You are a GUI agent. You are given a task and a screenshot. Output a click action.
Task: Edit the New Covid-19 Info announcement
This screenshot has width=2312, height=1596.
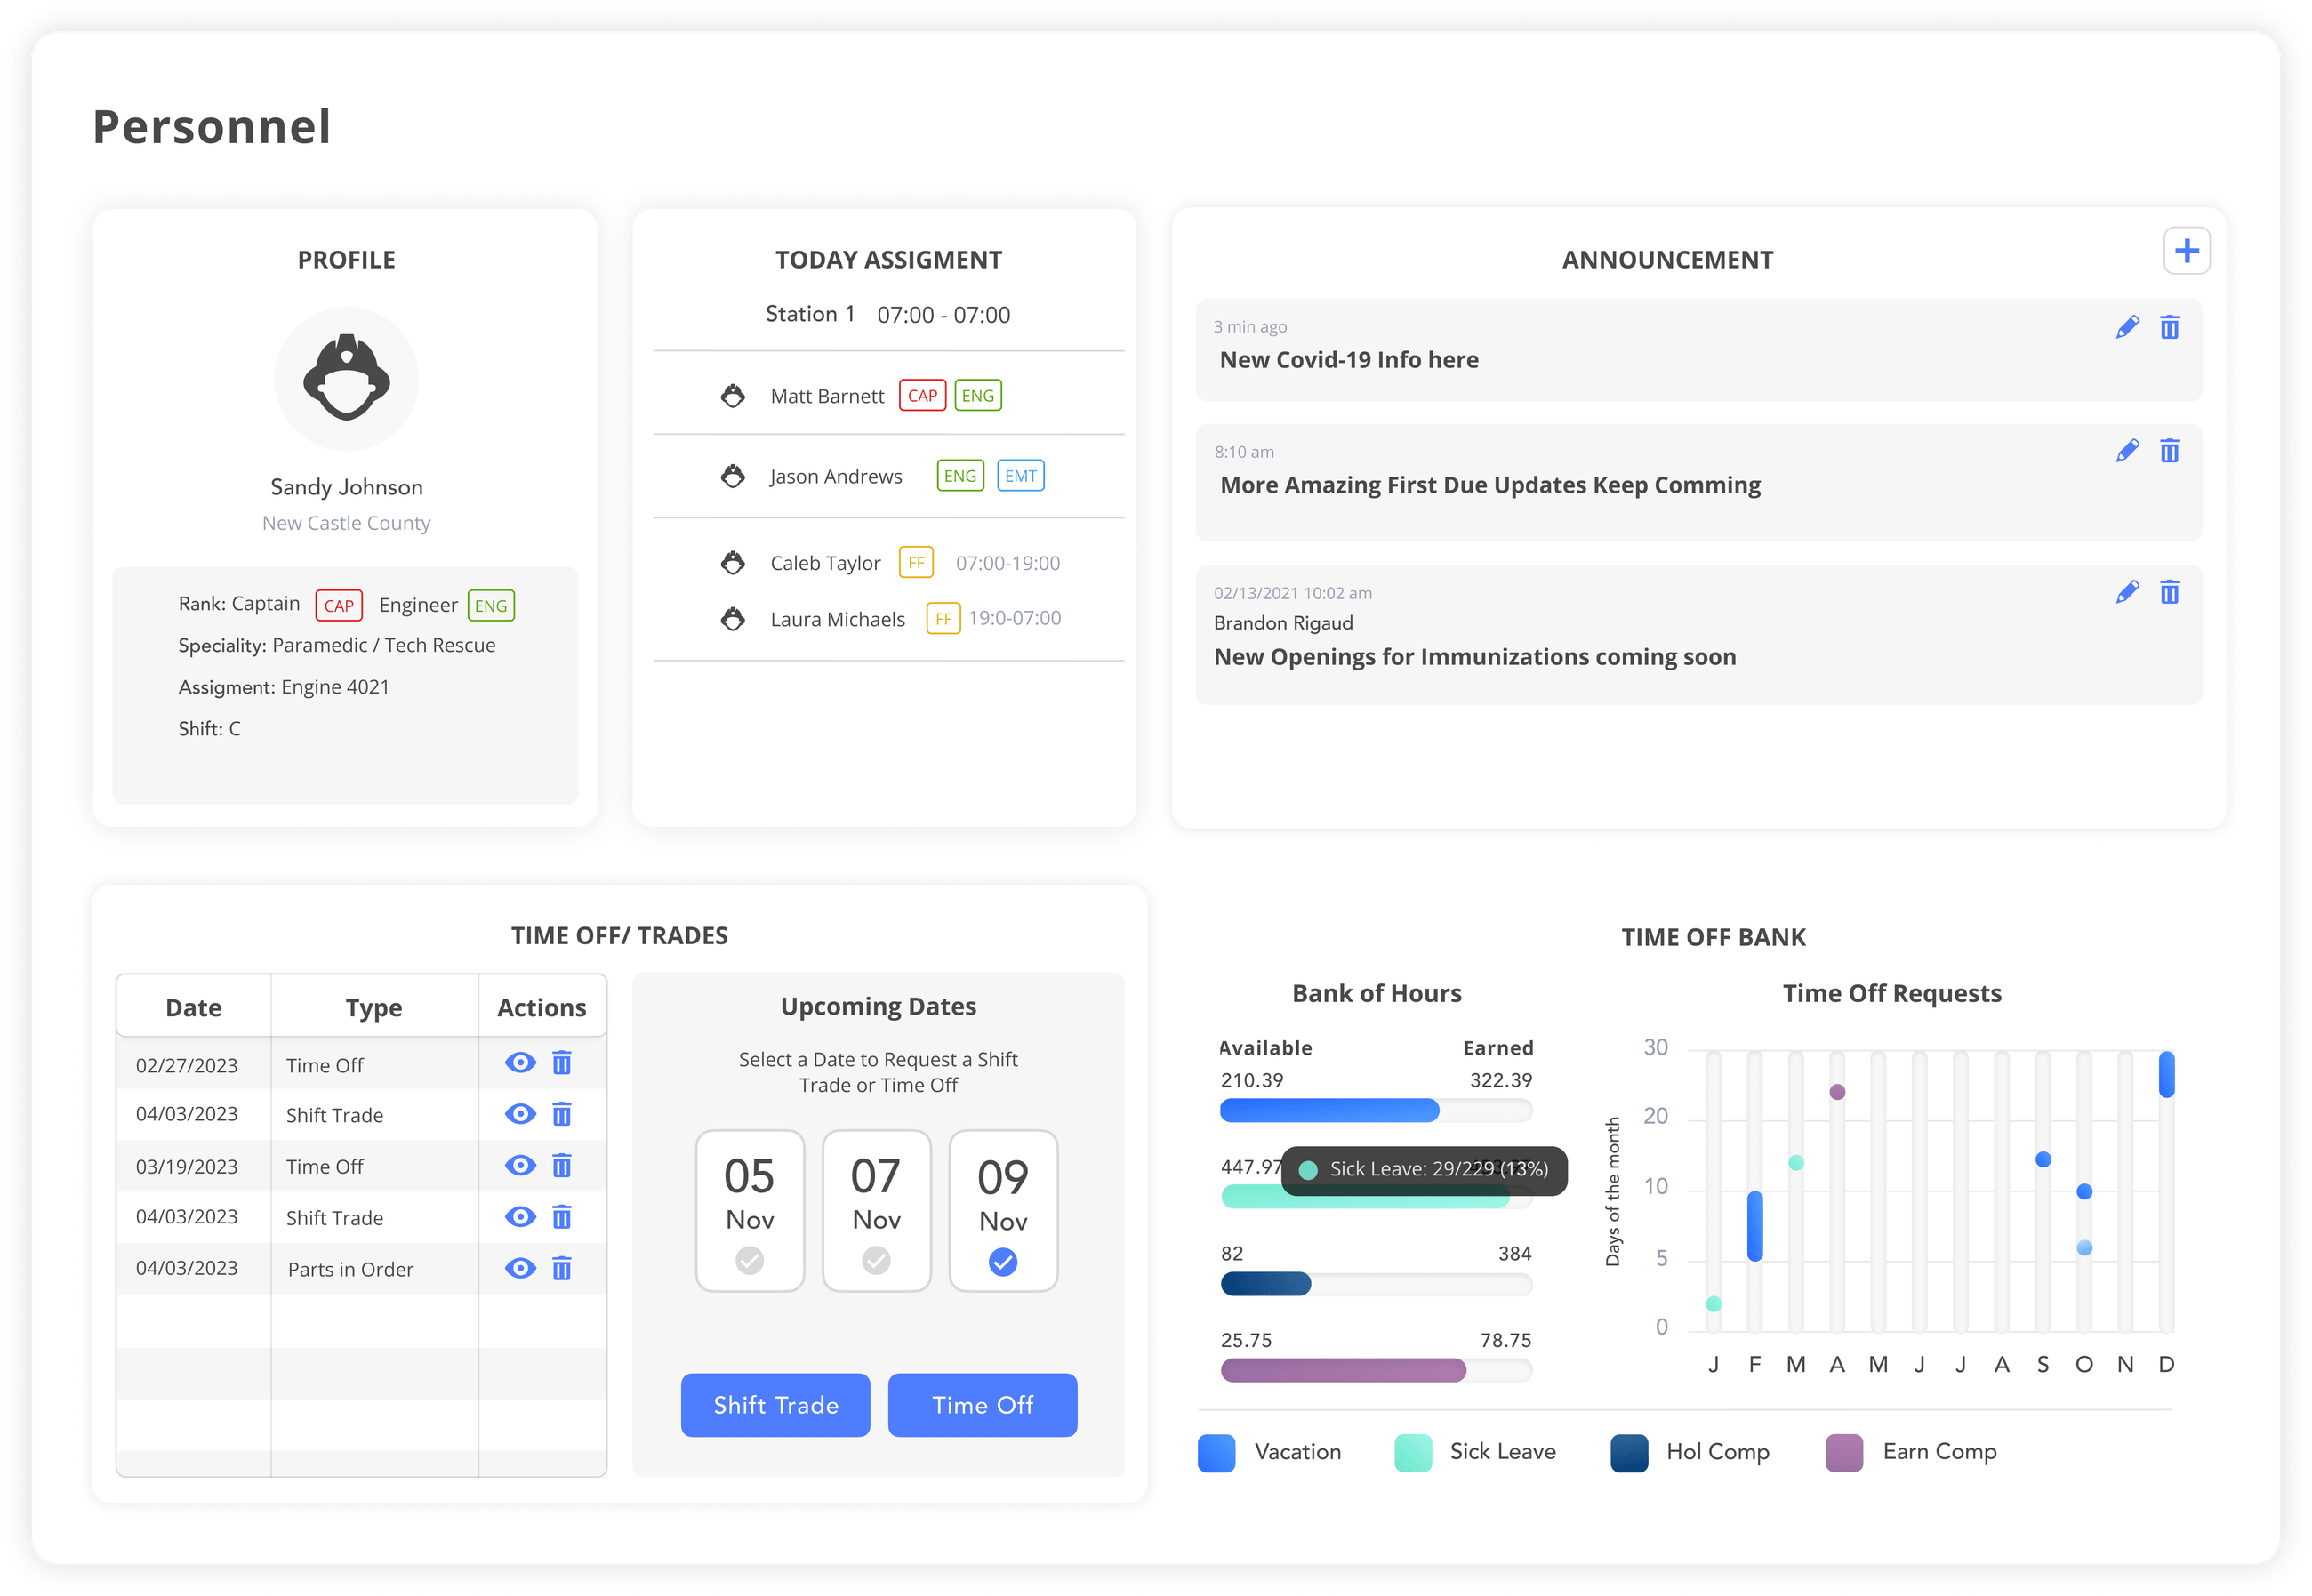coord(2128,326)
